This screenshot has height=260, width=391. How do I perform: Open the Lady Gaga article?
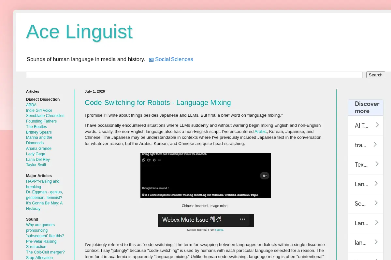coord(36,154)
